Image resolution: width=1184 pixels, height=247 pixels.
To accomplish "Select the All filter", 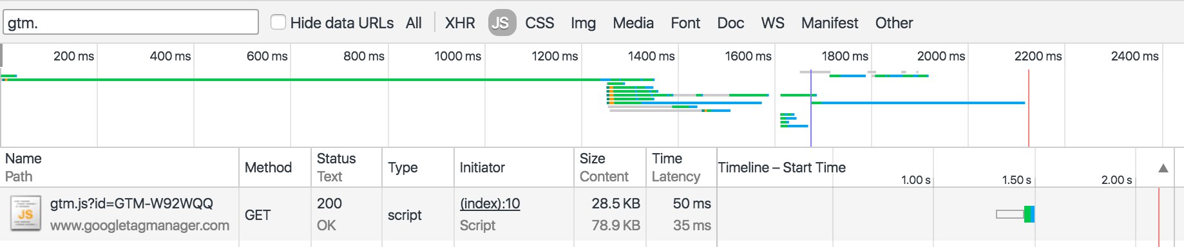I will point(414,23).
